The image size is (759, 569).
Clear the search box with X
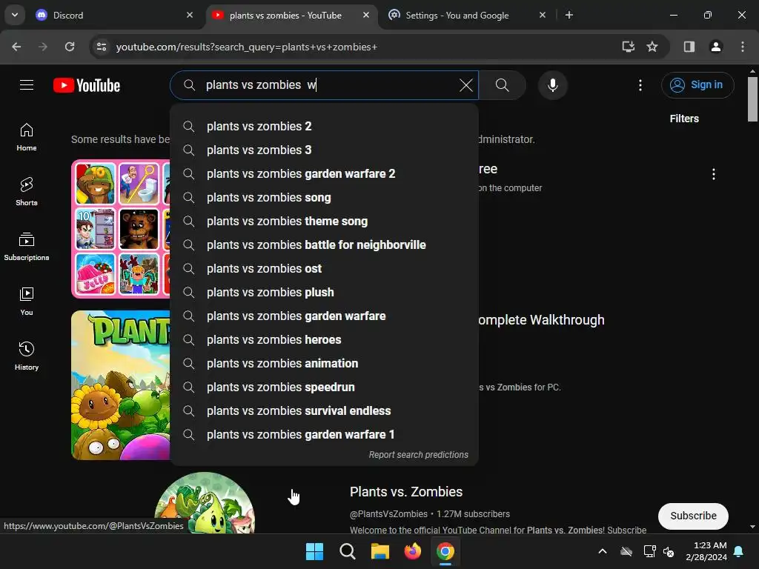click(466, 85)
